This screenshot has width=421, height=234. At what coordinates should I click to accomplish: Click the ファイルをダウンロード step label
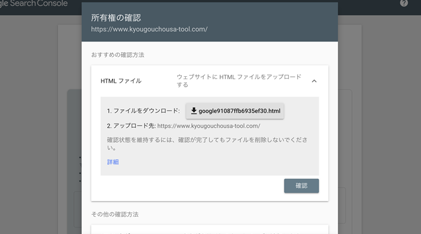(x=143, y=111)
